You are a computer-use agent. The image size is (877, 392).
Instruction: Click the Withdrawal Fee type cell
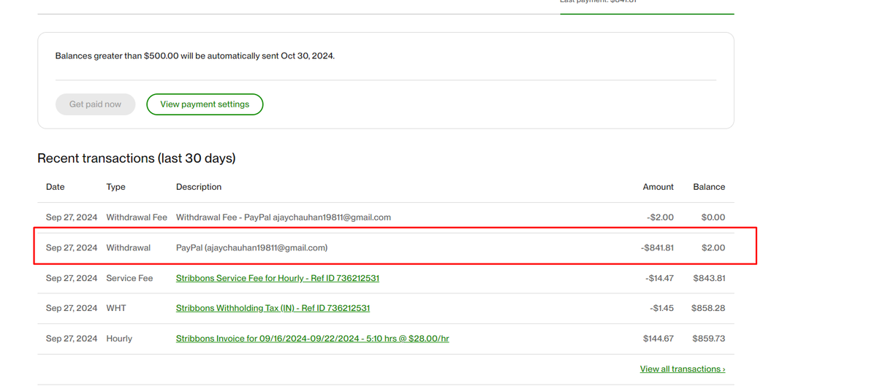tap(137, 218)
